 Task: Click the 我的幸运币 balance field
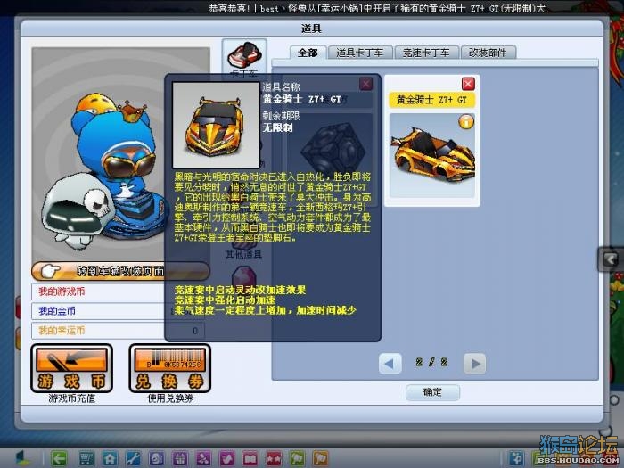pyautogui.click(x=119, y=331)
